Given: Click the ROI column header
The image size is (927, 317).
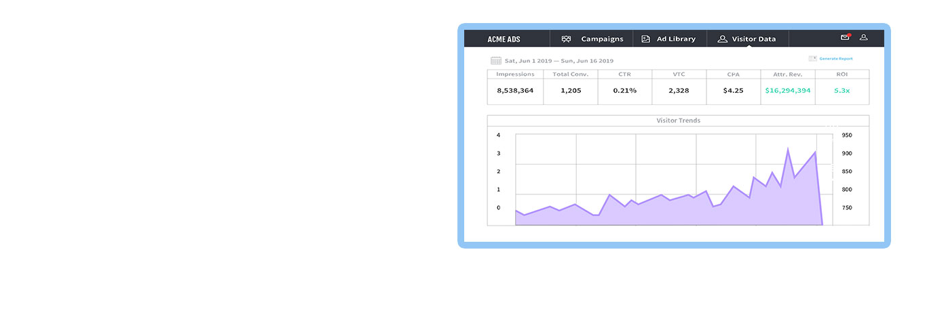Looking at the screenshot, I should tap(842, 74).
